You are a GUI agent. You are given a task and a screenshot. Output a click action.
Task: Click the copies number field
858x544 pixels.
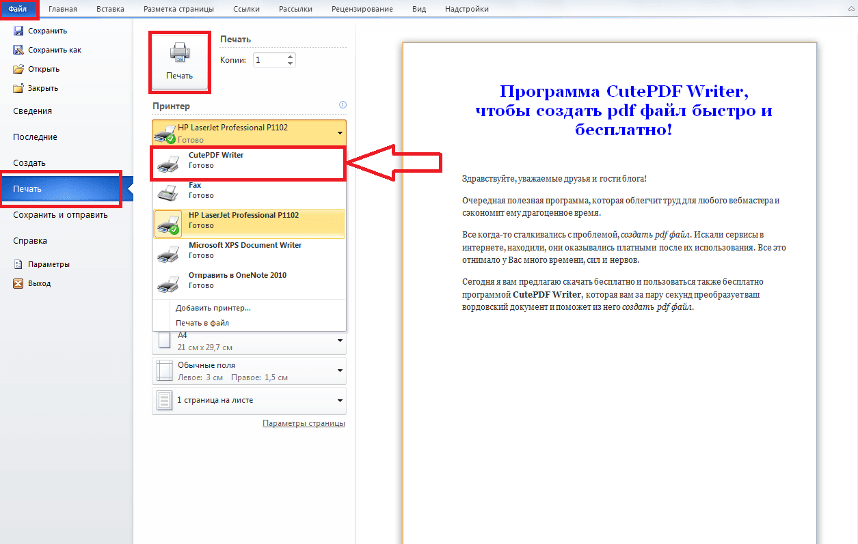click(269, 60)
